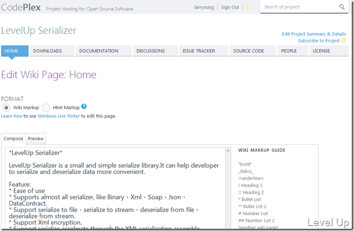The image size is (354, 231).
Task: Click the +underline+ markup guide entry
Action: click(251, 178)
